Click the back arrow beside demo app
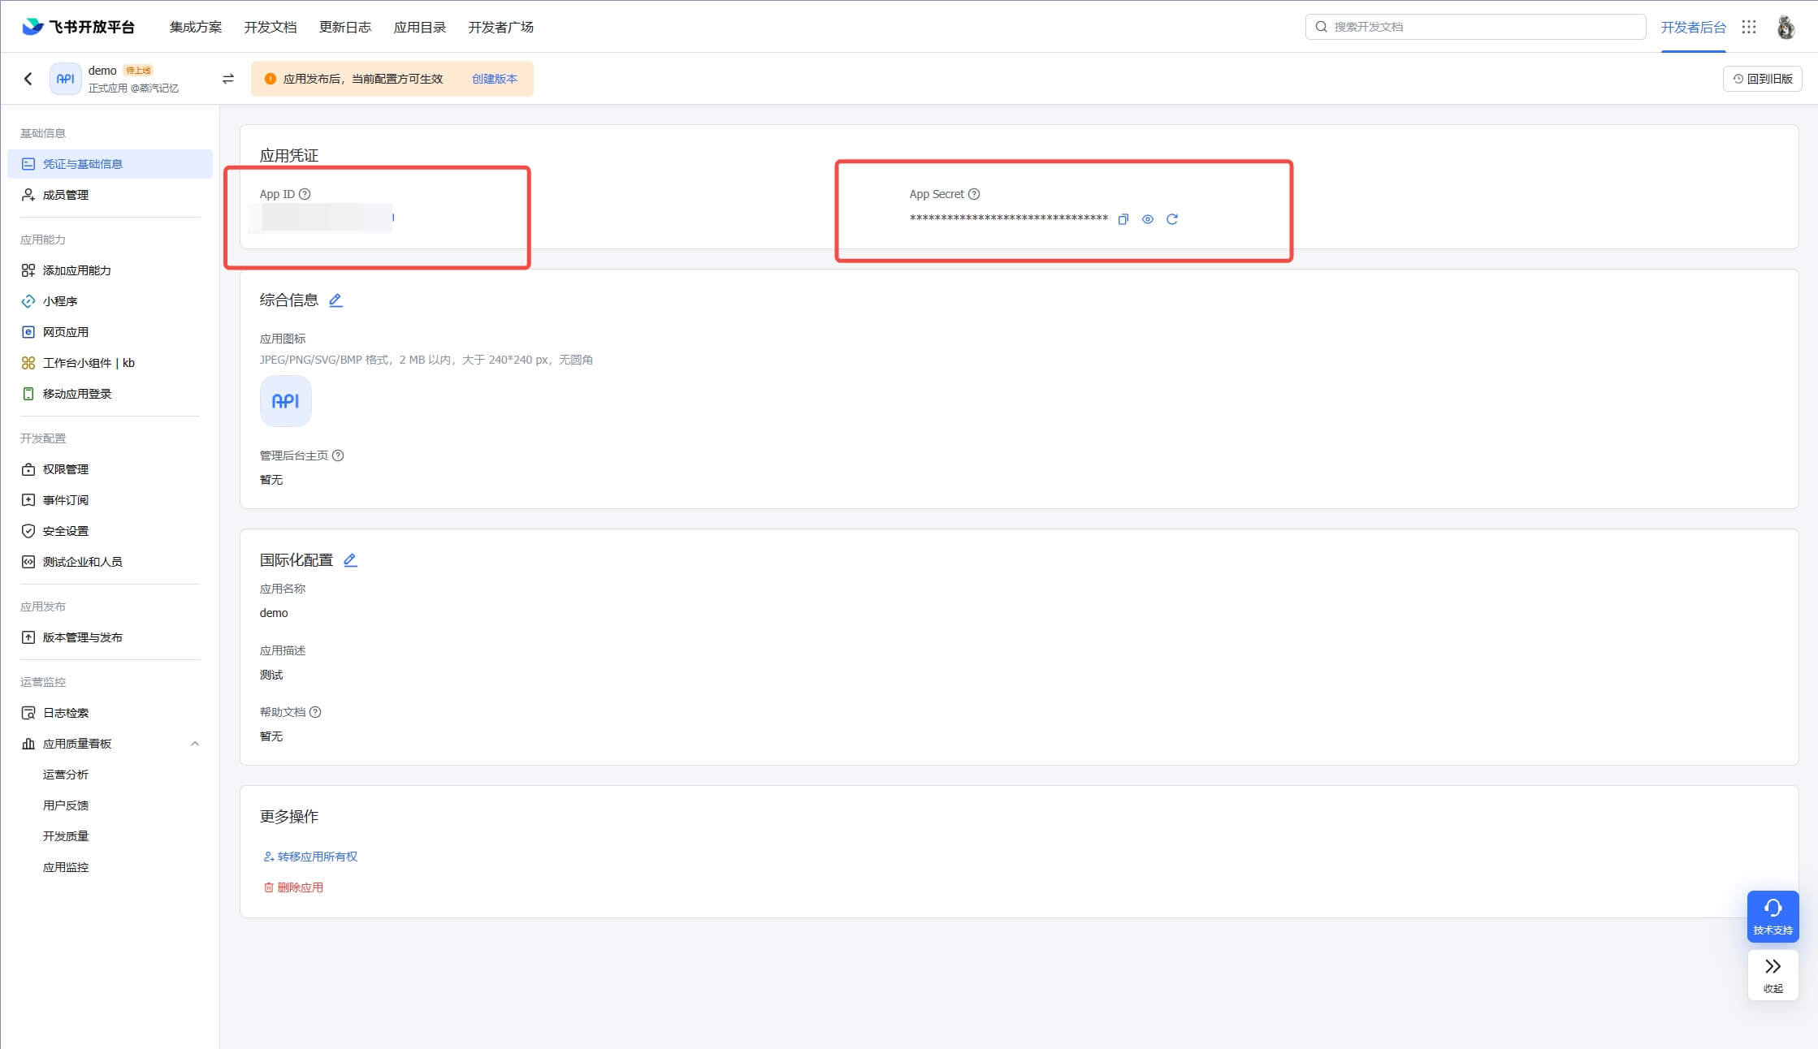 click(28, 79)
